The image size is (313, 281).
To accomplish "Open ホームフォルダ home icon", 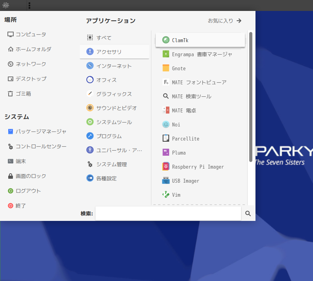I will [x=11, y=49].
